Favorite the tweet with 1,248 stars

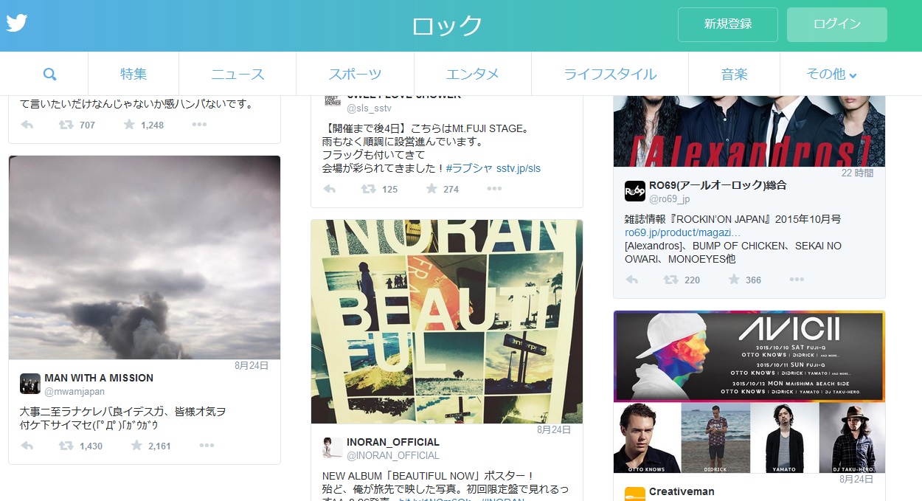tap(130, 125)
